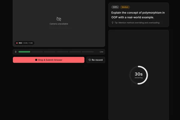Click the polymorphism question text
This screenshot has height=120, width=180.
click(x=138, y=15)
